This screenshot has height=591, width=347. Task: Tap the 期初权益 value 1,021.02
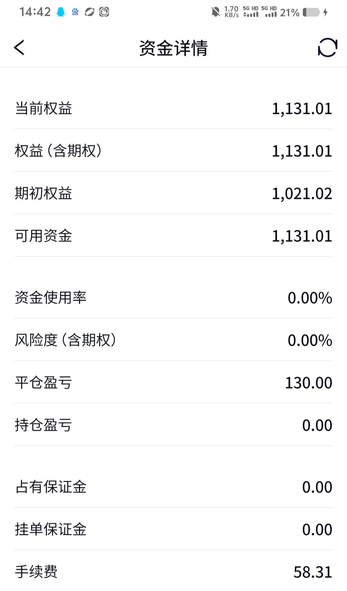point(302,193)
